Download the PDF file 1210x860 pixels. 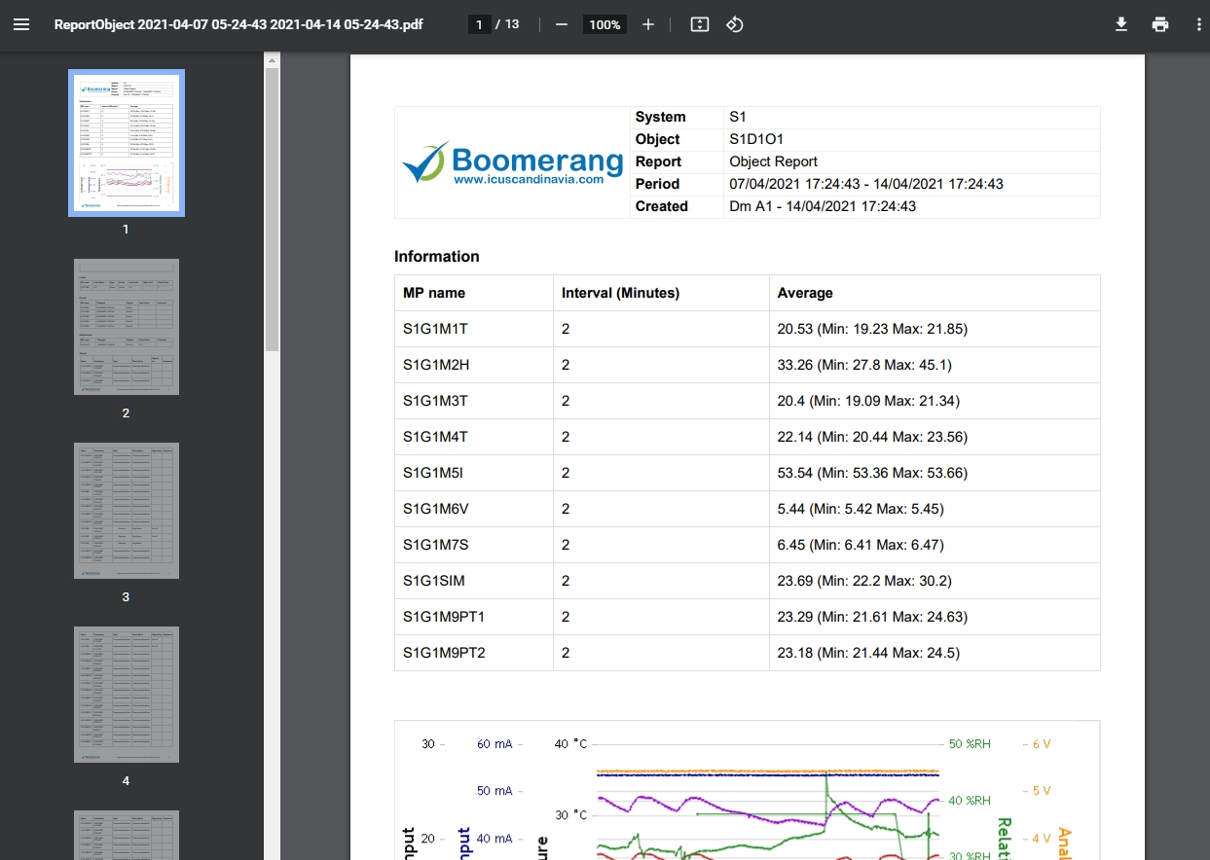click(1121, 24)
